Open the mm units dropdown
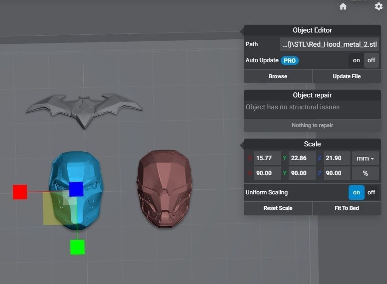 [x=365, y=158]
